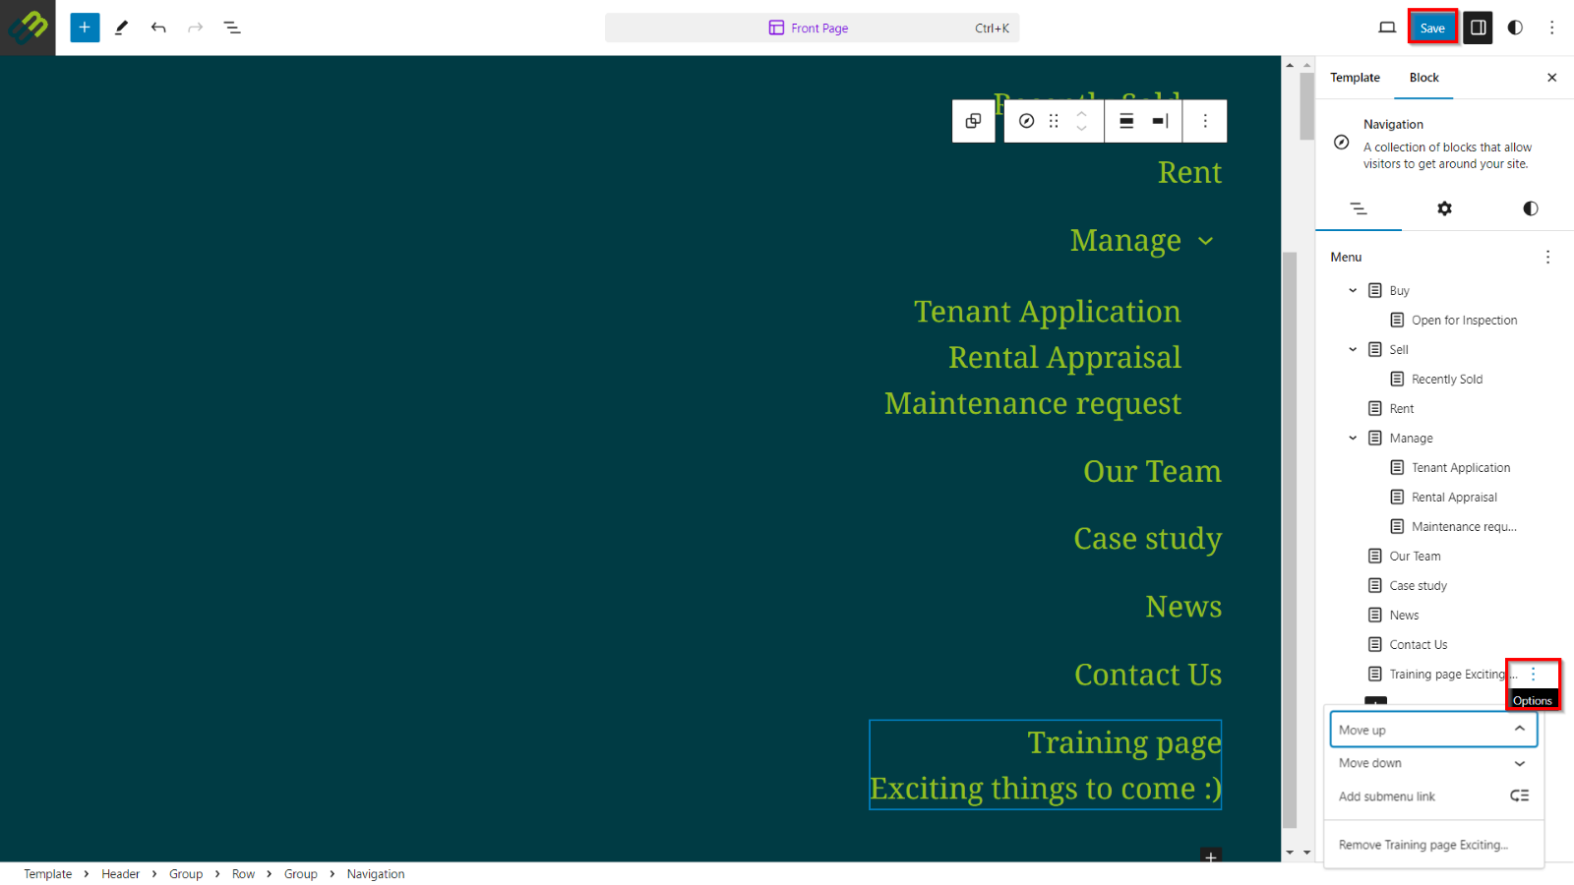Screen dimensions: 1574x885
Task: Toggle the Settings sidebar panel
Action: point(1478,28)
